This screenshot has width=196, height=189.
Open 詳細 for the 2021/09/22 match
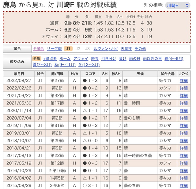(184, 96)
